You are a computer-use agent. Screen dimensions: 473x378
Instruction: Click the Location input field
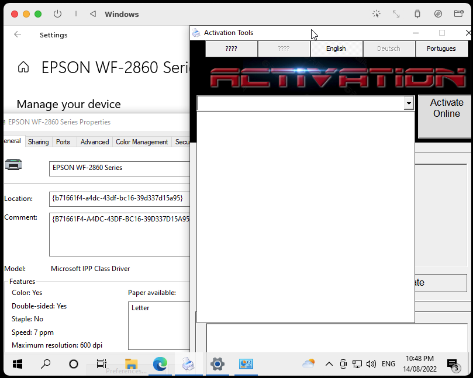click(119, 199)
